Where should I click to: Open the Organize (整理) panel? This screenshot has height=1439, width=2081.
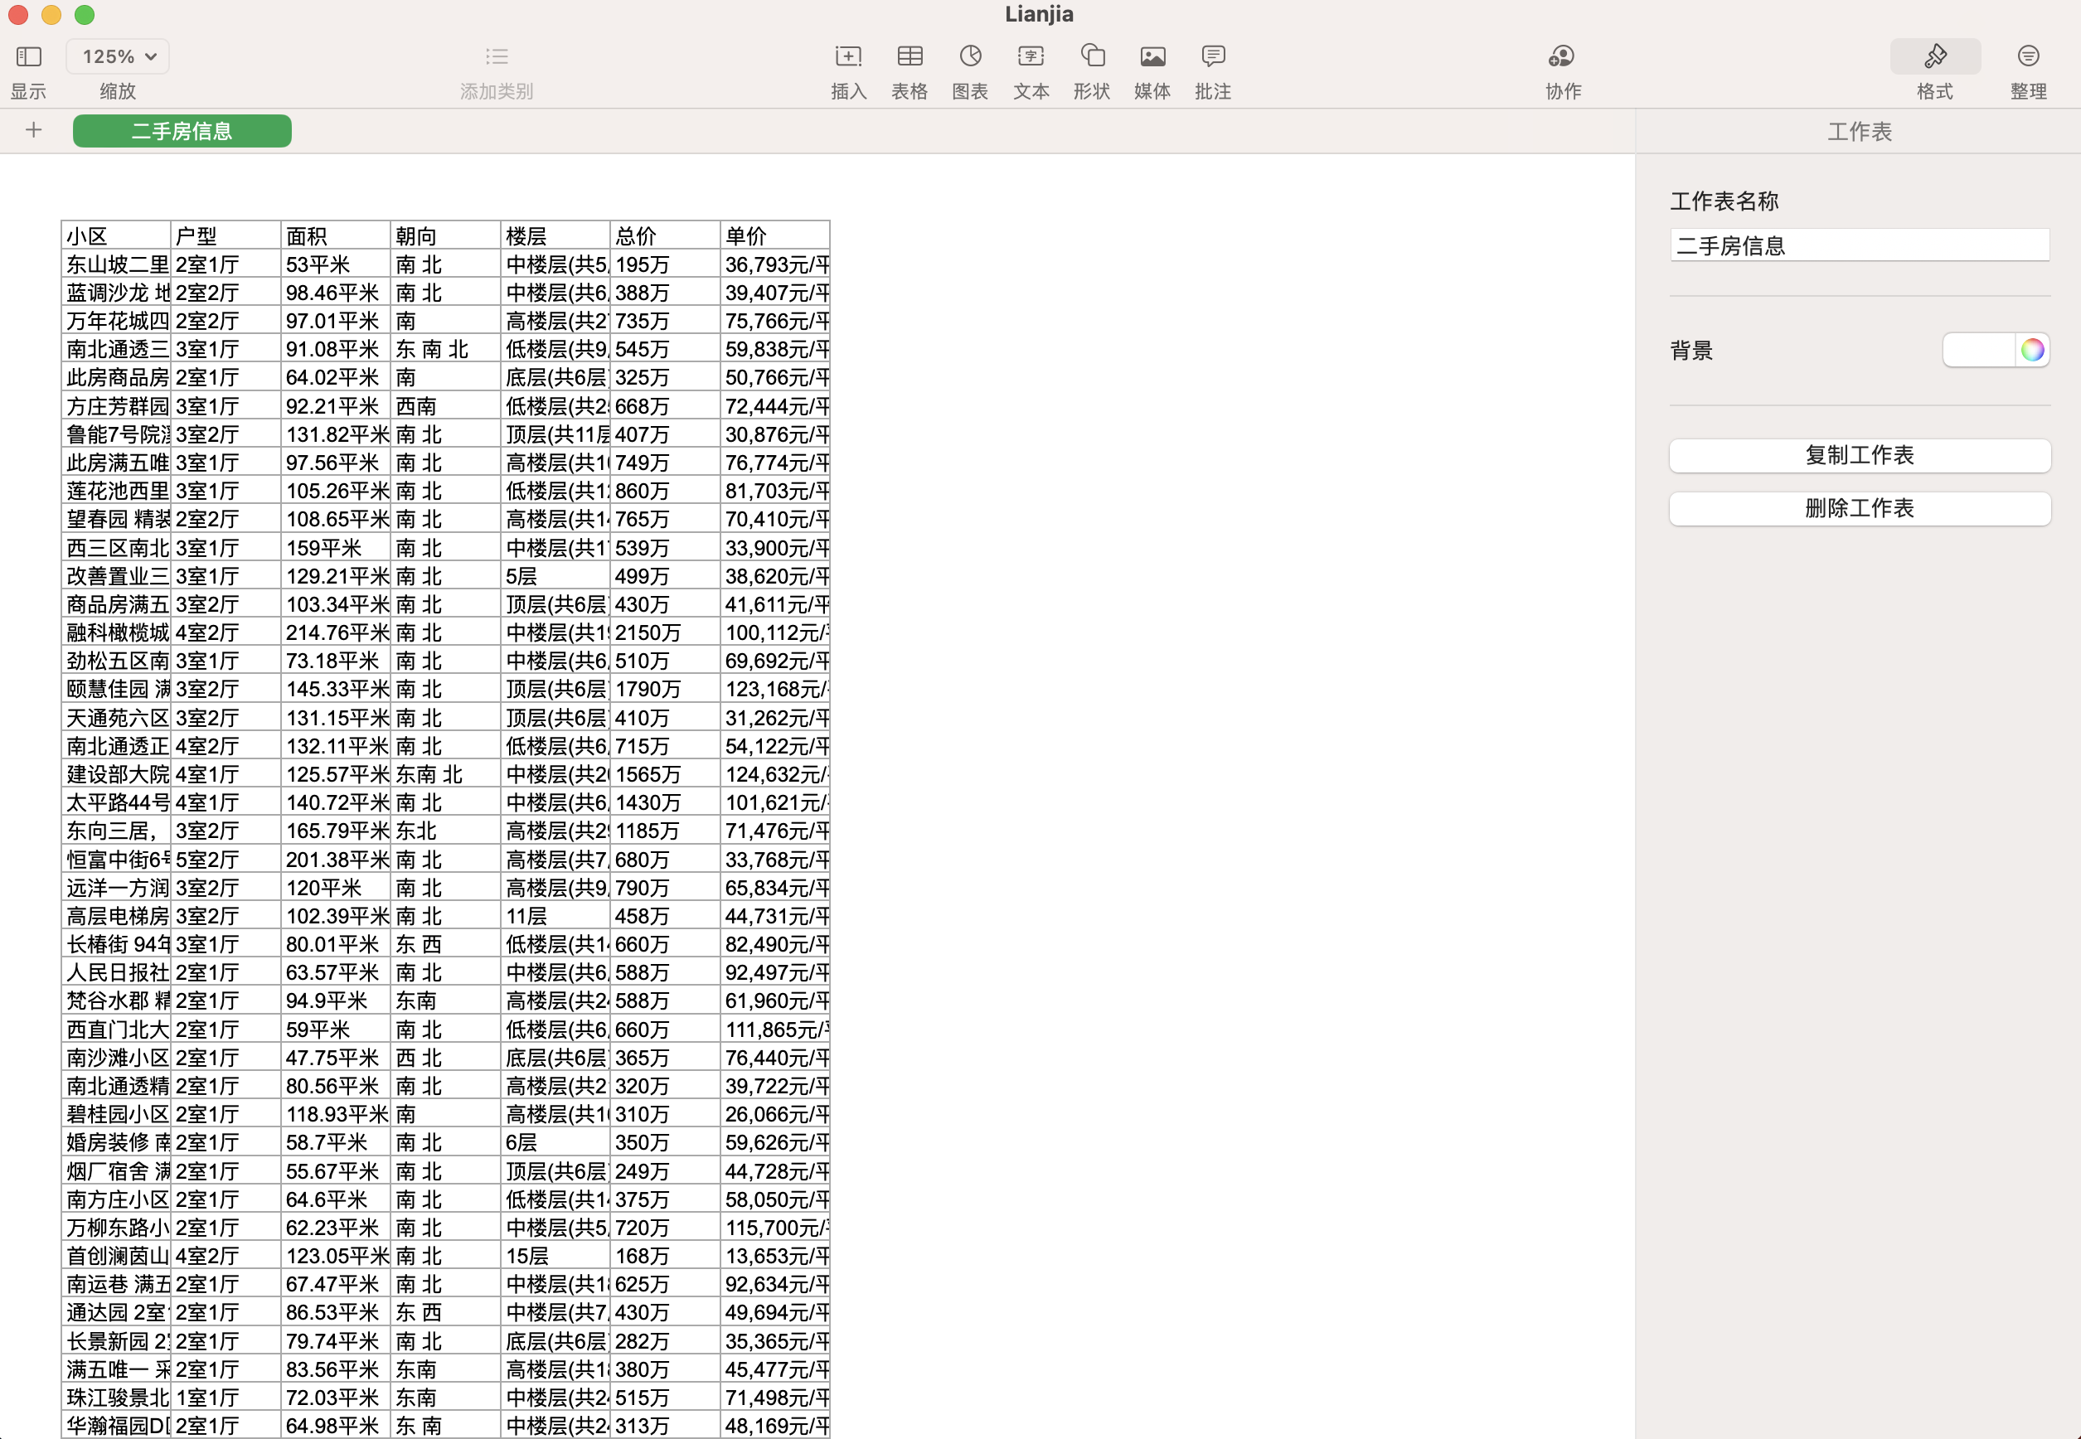(x=2028, y=57)
